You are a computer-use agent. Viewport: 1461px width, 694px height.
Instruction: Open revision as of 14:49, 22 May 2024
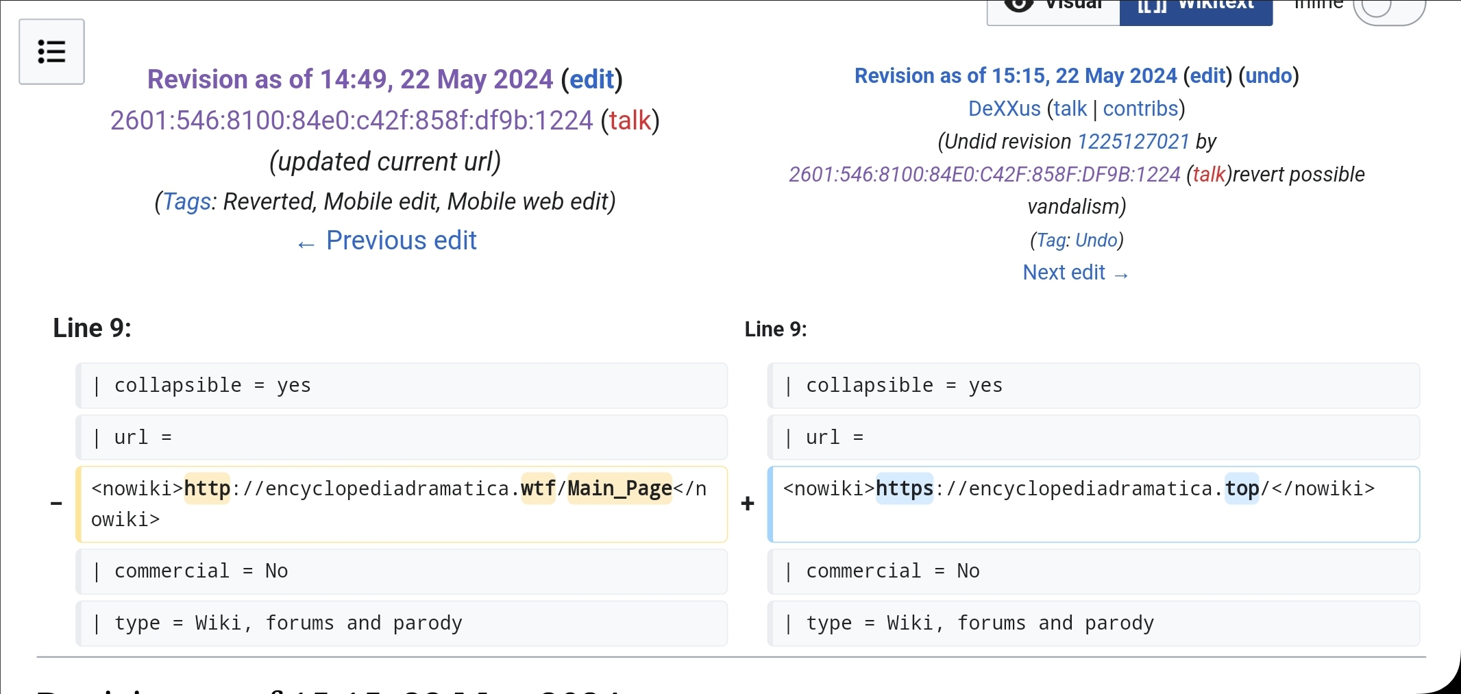click(350, 79)
